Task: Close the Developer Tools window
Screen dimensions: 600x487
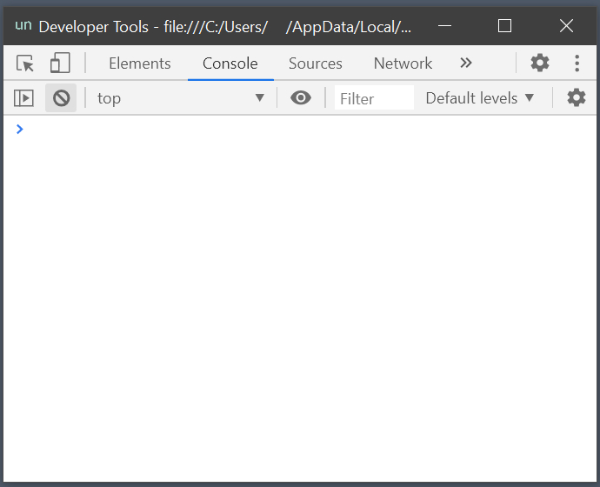Action: tap(566, 26)
